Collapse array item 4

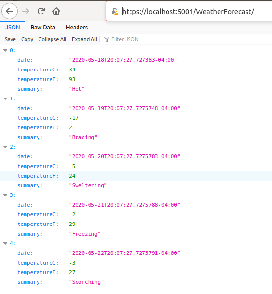5,243
